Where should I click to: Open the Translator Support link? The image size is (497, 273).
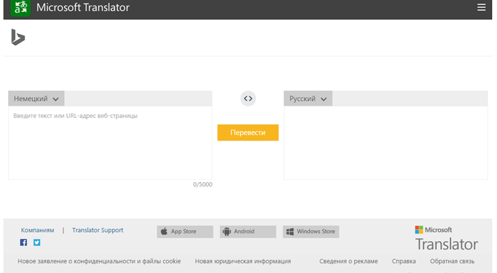coord(98,231)
